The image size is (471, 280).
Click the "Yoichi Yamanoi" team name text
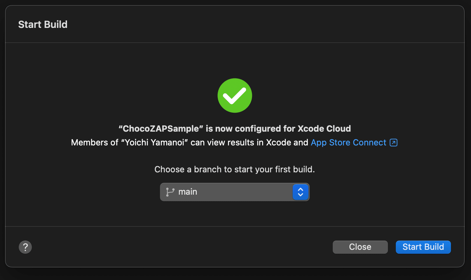coord(154,142)
